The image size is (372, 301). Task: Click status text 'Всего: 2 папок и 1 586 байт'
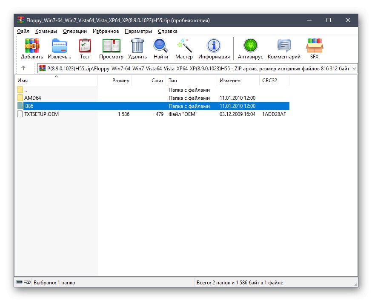pyautogui.click(x=240, y=283)
